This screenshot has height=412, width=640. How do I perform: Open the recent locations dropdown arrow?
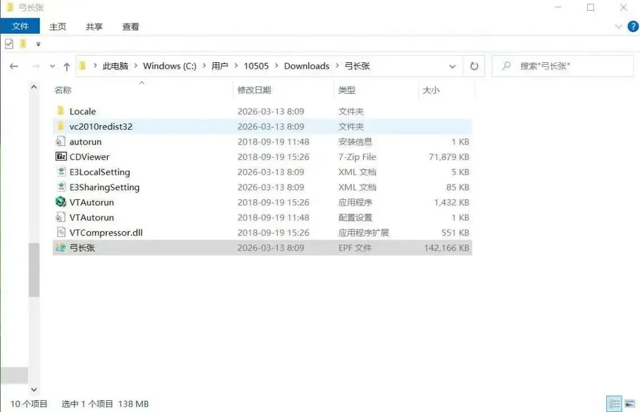[52, 66]
